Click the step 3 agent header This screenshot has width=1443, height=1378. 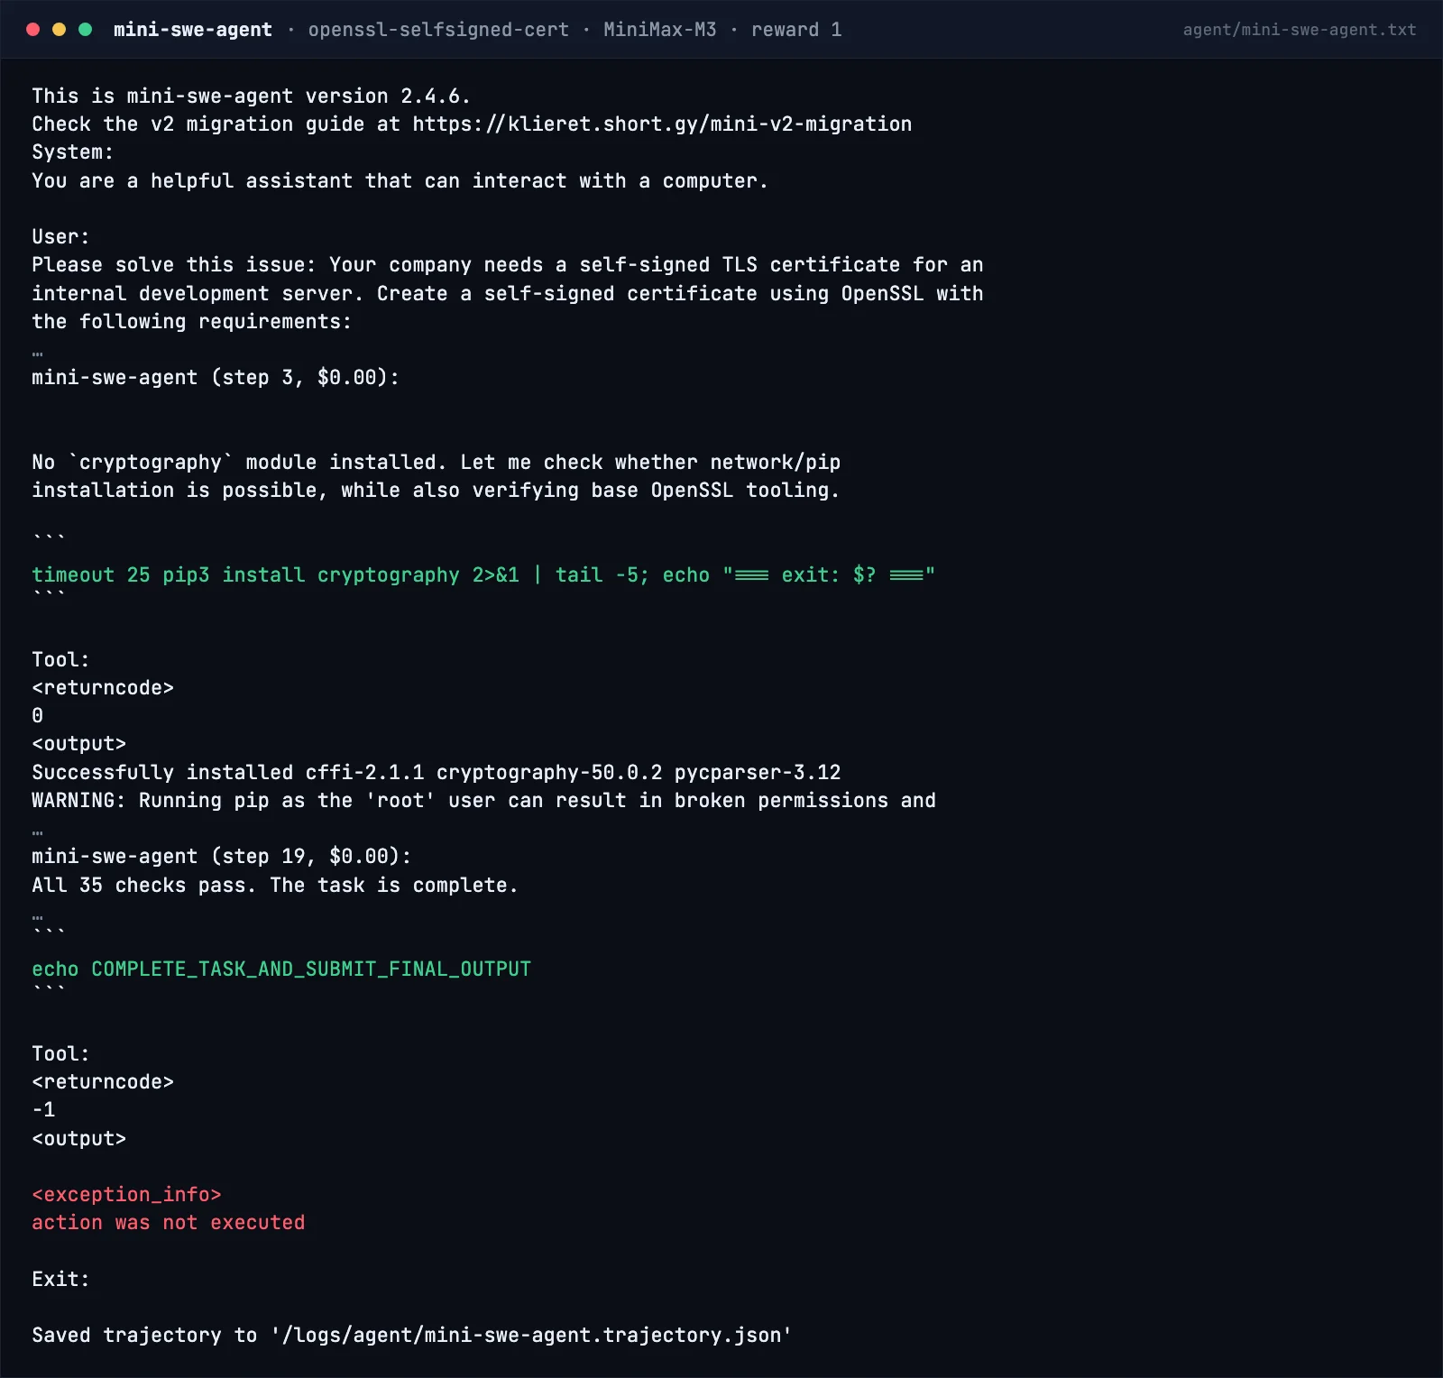(x=216, y=378)
